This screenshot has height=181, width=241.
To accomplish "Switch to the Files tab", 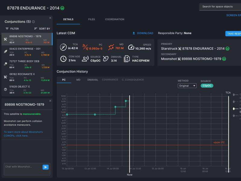I will [91, 19].
